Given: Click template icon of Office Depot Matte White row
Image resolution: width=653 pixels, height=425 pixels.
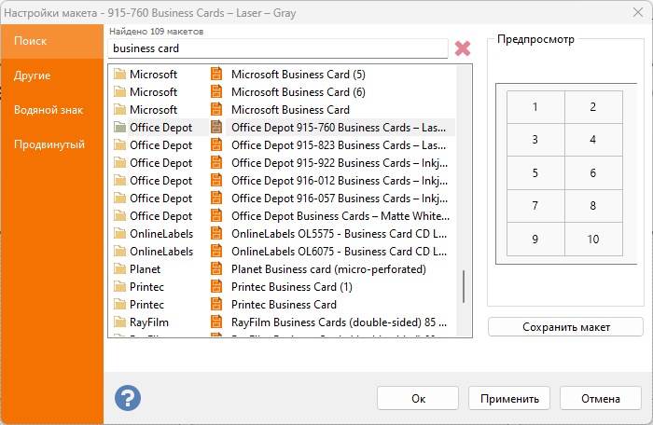Looking at the screenshot, I should click(x=216, y=215).
